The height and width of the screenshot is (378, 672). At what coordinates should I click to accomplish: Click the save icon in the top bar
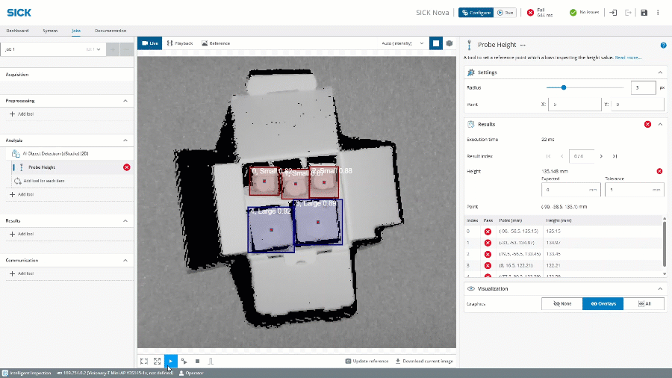point(644,13)
